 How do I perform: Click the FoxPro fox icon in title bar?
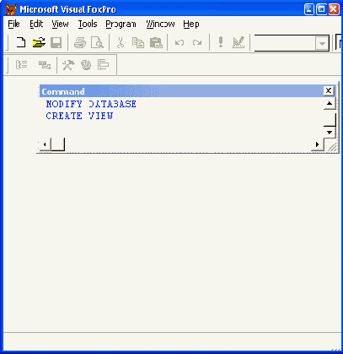(x=11, y=9)
